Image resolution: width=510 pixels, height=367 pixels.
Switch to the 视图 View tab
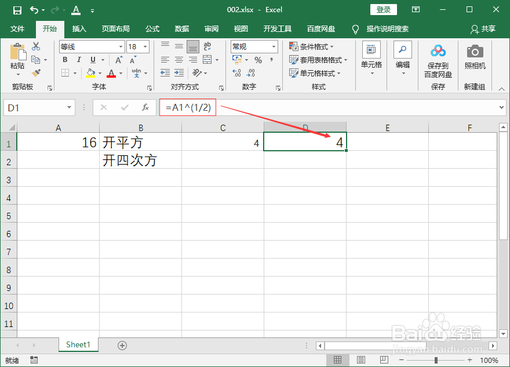241,29
